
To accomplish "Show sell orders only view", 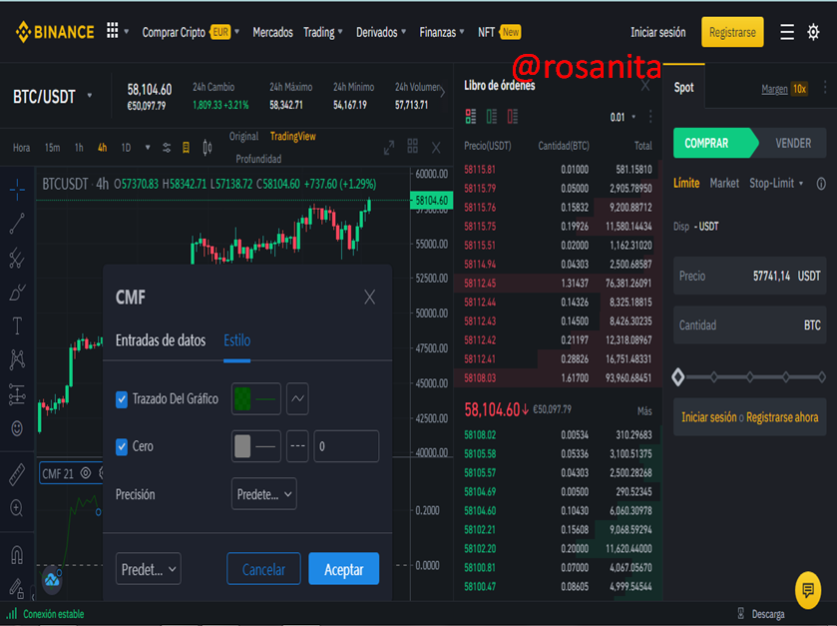I will pos(513,117).
